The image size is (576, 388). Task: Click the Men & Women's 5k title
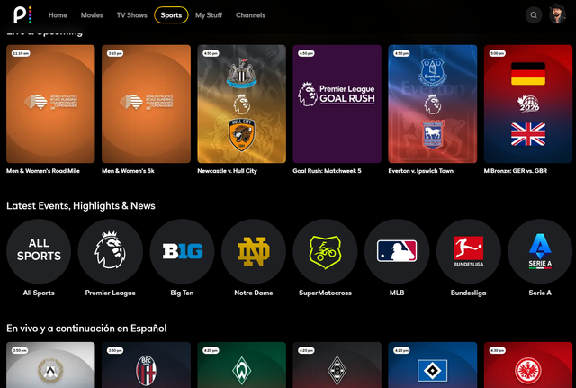coord(128,171)
